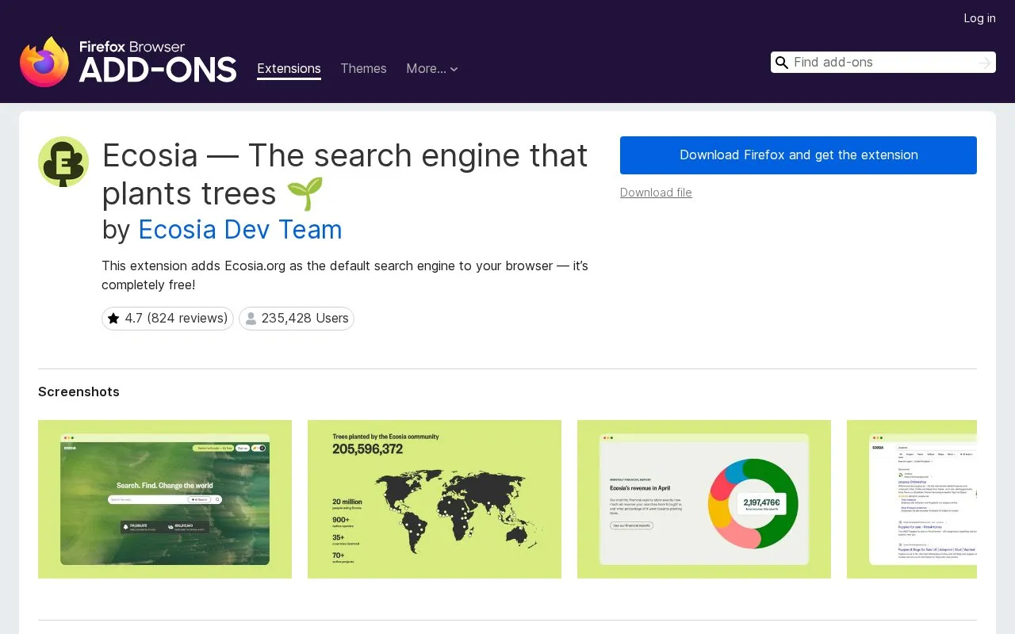The height and width of the screenshot is (634, 1015).
Task: Click the Ecosia tree extension icon
Action: [63, 162]
